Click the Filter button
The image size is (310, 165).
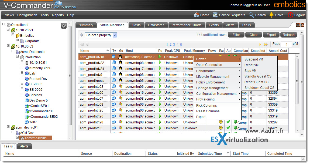point(236,35)
